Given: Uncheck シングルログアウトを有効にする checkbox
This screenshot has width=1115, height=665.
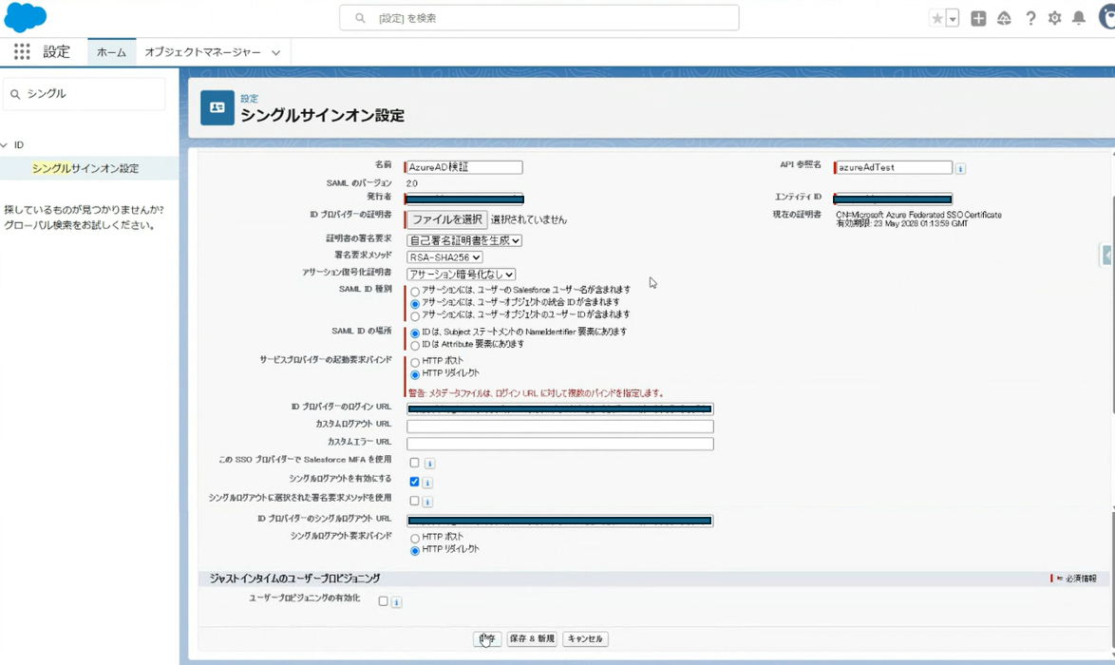Looking at the screenshot, I should click(x=414, y=482).
